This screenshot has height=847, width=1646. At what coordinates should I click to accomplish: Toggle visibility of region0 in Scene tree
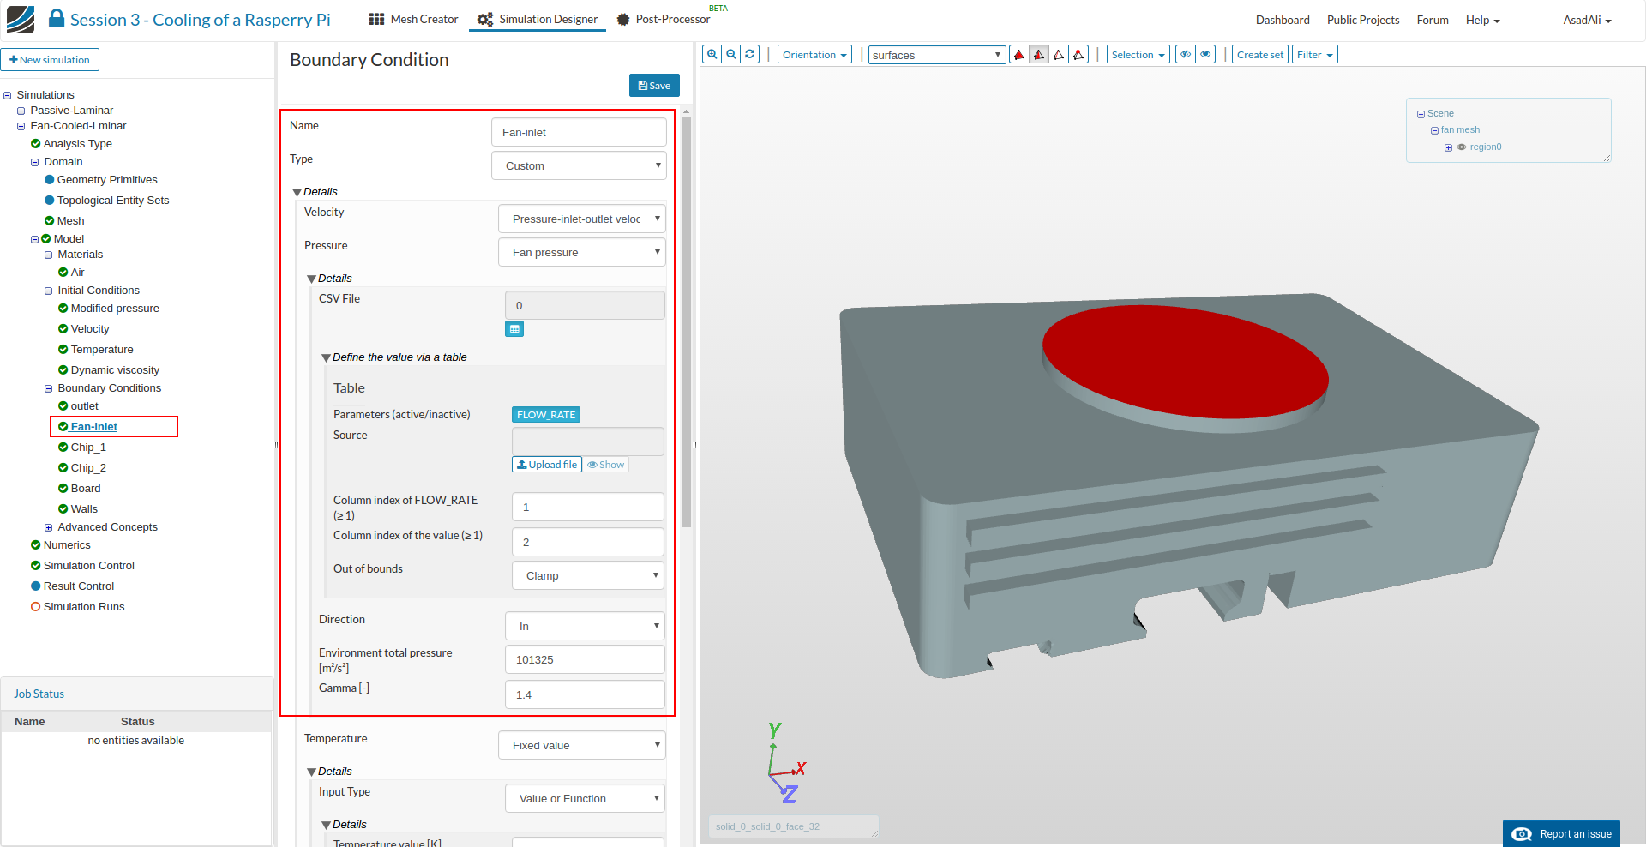[x=1462, y=147]
